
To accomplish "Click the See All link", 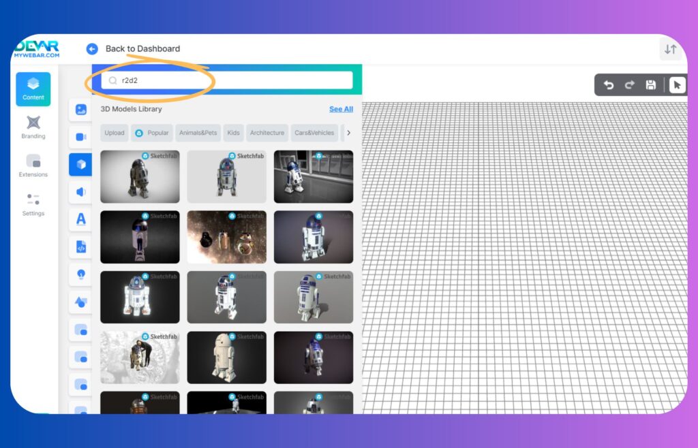I will click(341, 109).
